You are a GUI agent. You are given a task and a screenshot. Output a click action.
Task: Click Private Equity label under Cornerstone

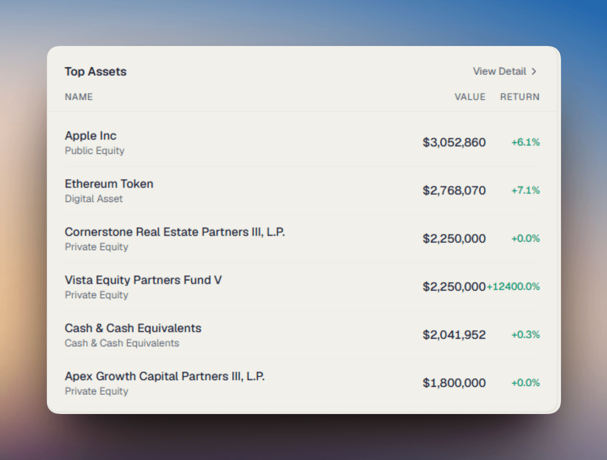pyautogui.click(x=96, y=247)
